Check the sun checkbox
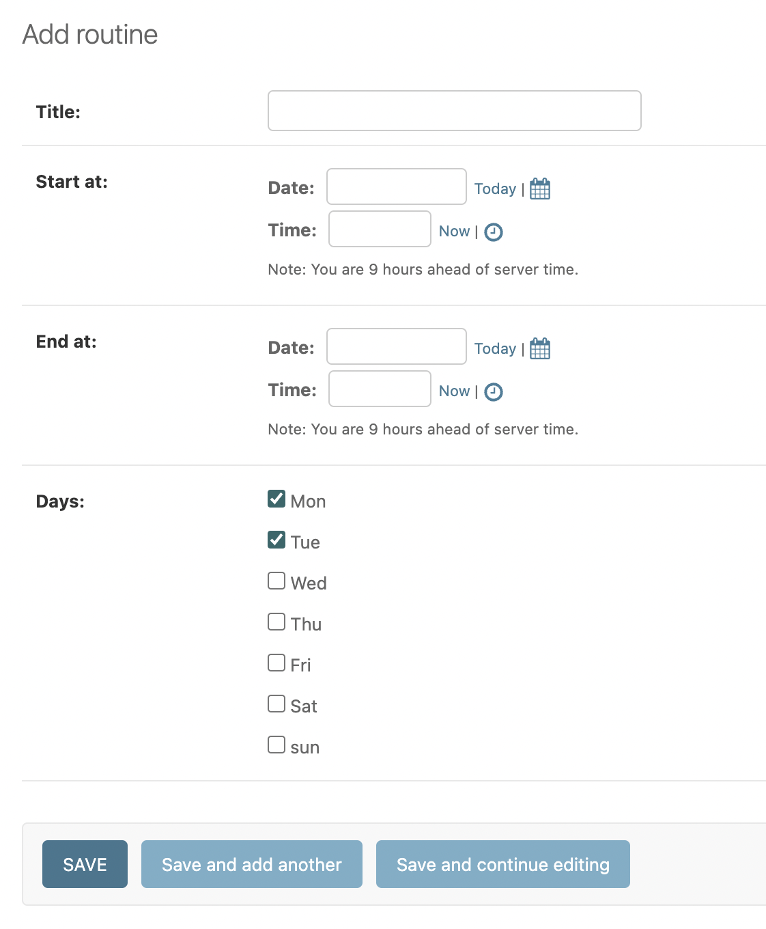Image resolution: width=766 pixels, height=929 pixels. pyautogui.click(x=276, y=745)
